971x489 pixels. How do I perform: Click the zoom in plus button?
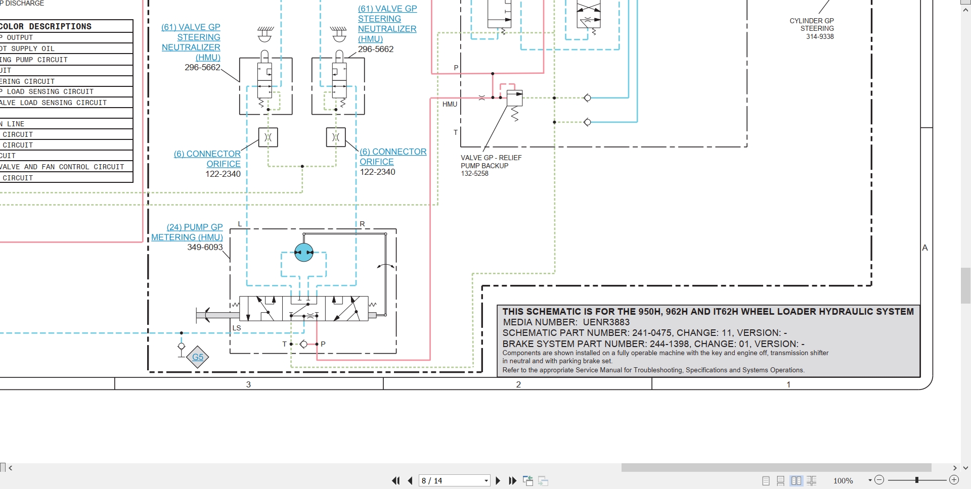tap(954, 480)
